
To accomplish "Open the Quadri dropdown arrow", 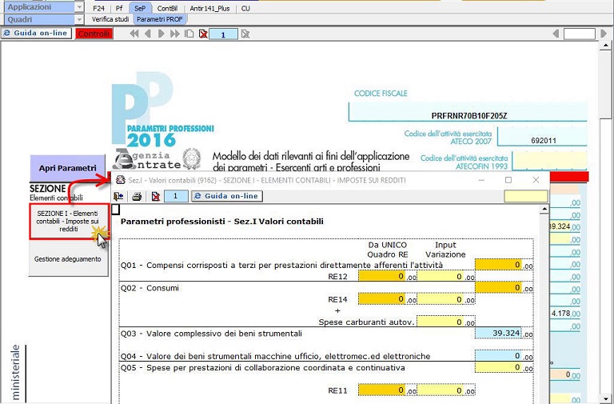I will pos(79,19).
